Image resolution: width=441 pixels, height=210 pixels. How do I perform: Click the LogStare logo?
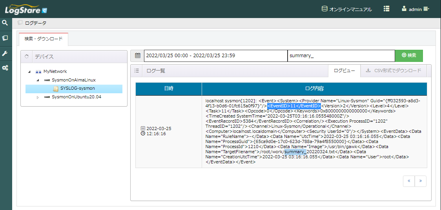click(x=26, y=9)
